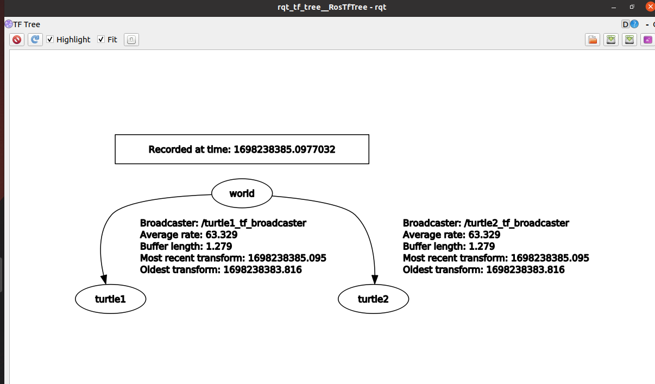The image size is (655, 384).
Task: Click Oldest transform under turtle1 broadcaster
Action: tap(221, 269)
